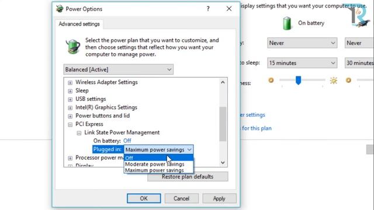Image resolution: width=374 pixels, height=210 pixels.
Task: Click the dim brightness sun icon
Action: click(x=271, y=80)
